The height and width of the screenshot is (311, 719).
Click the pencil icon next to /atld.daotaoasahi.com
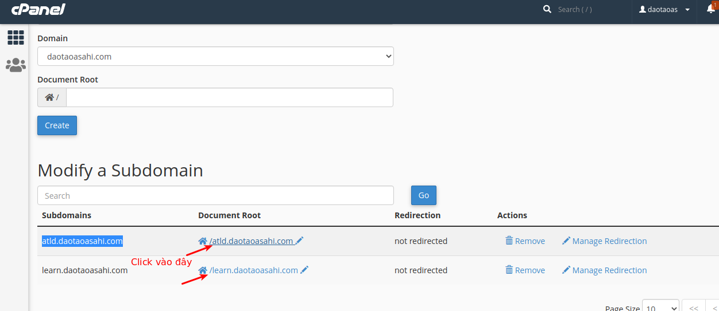point(300,241)
